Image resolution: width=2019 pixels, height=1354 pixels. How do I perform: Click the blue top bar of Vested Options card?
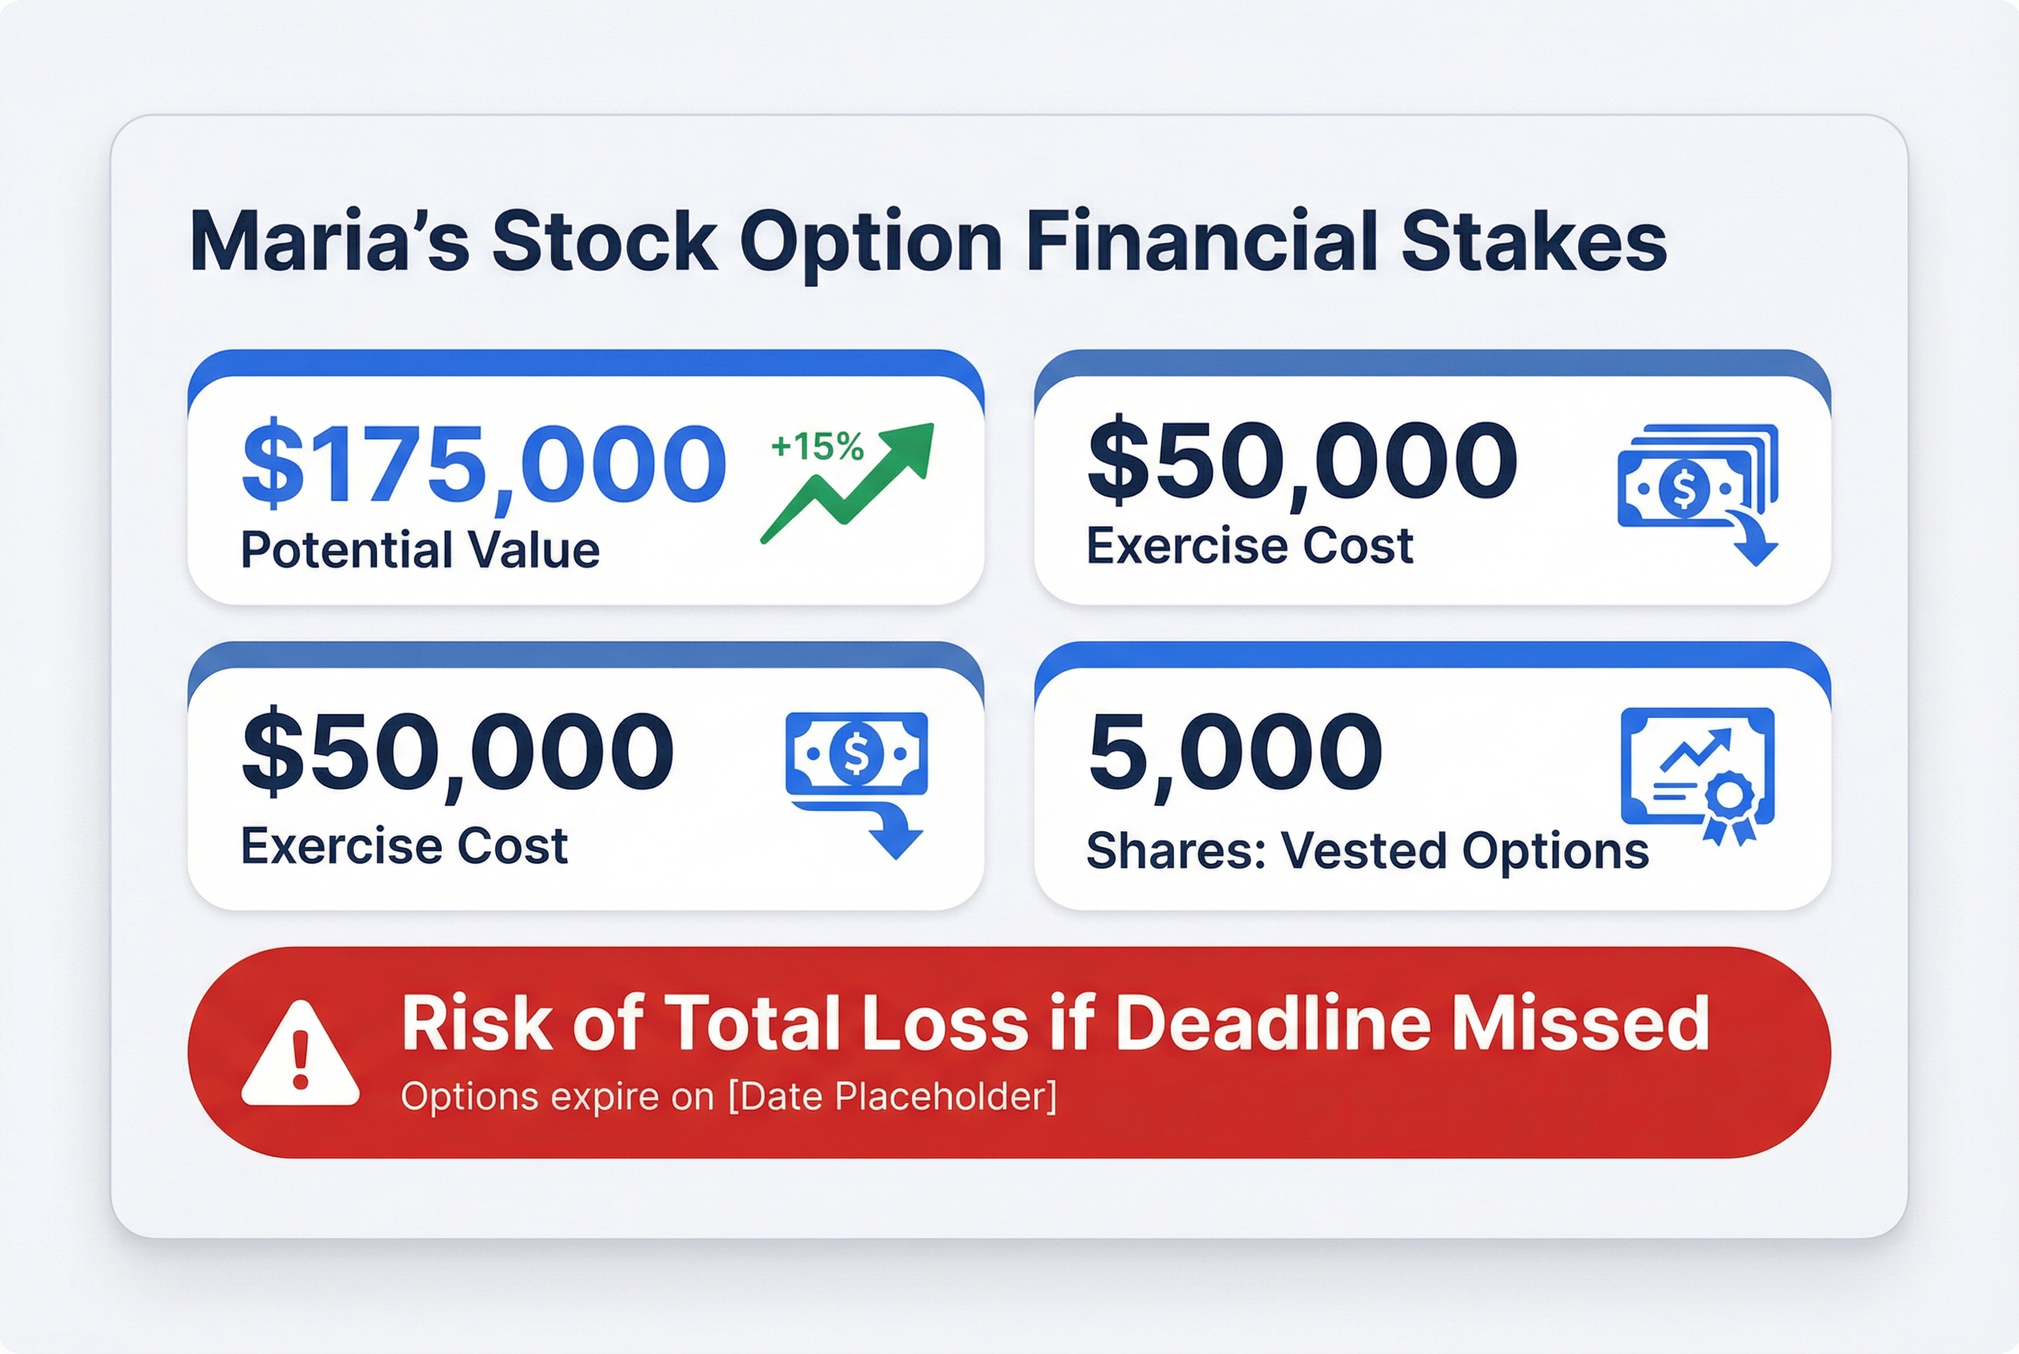tap(1433, 655)
